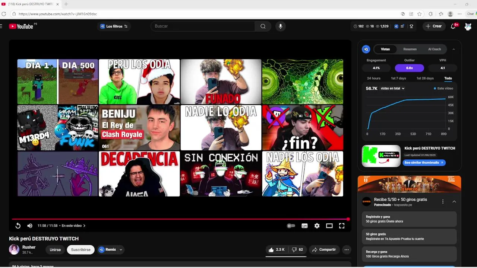The height and width of the screenshot is (268, 477).
Task: Enter fullscreen mode
Action: [x=342, y=226]
